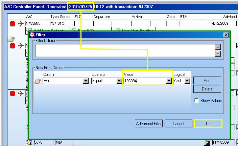Click the Ok button in Filter dialog
The image size is (238, 146).
click(x=208, y=124)
